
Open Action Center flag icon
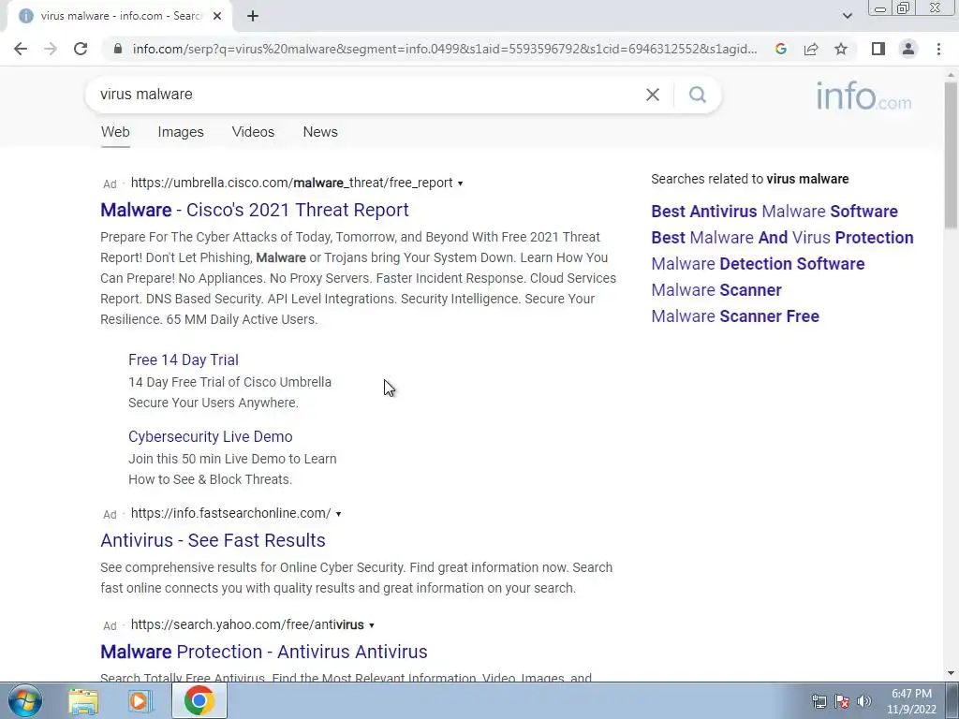842,701
